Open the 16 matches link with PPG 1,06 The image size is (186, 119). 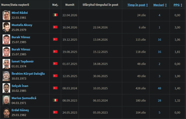(160, 40)
